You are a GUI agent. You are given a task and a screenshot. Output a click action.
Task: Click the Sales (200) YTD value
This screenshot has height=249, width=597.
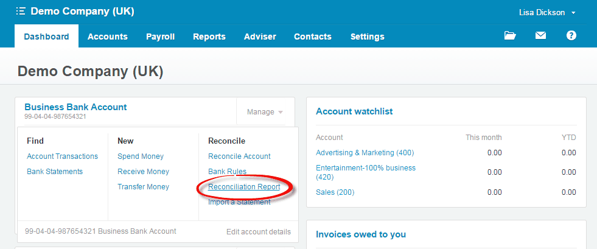pyautogui.click(x=569, y=192)
